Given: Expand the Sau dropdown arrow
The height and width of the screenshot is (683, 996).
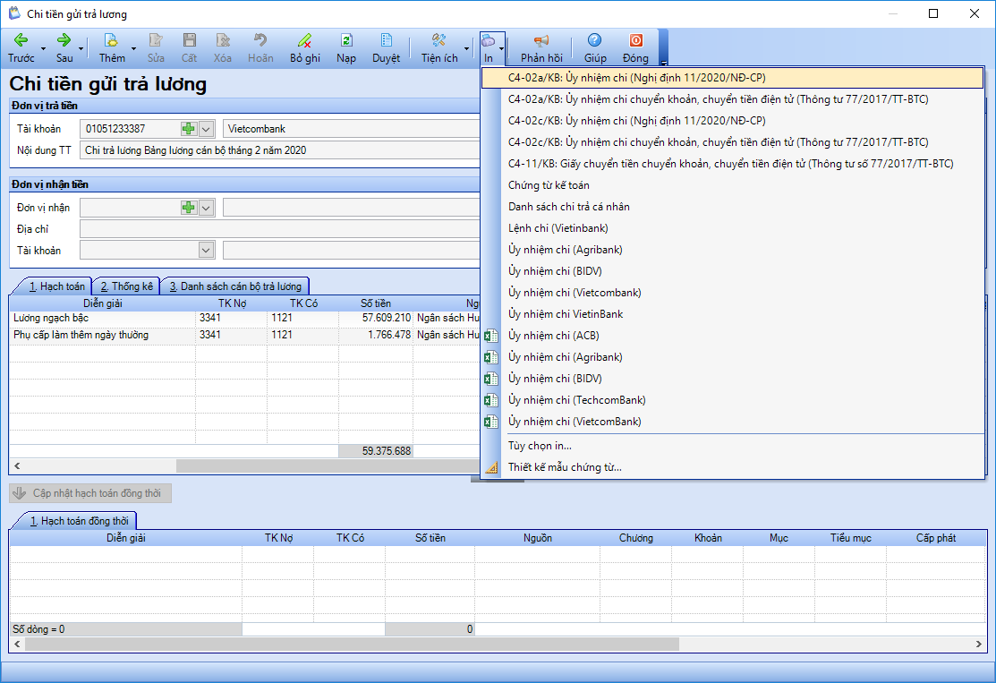Looking at the screenshot, I should coord(81,49).
